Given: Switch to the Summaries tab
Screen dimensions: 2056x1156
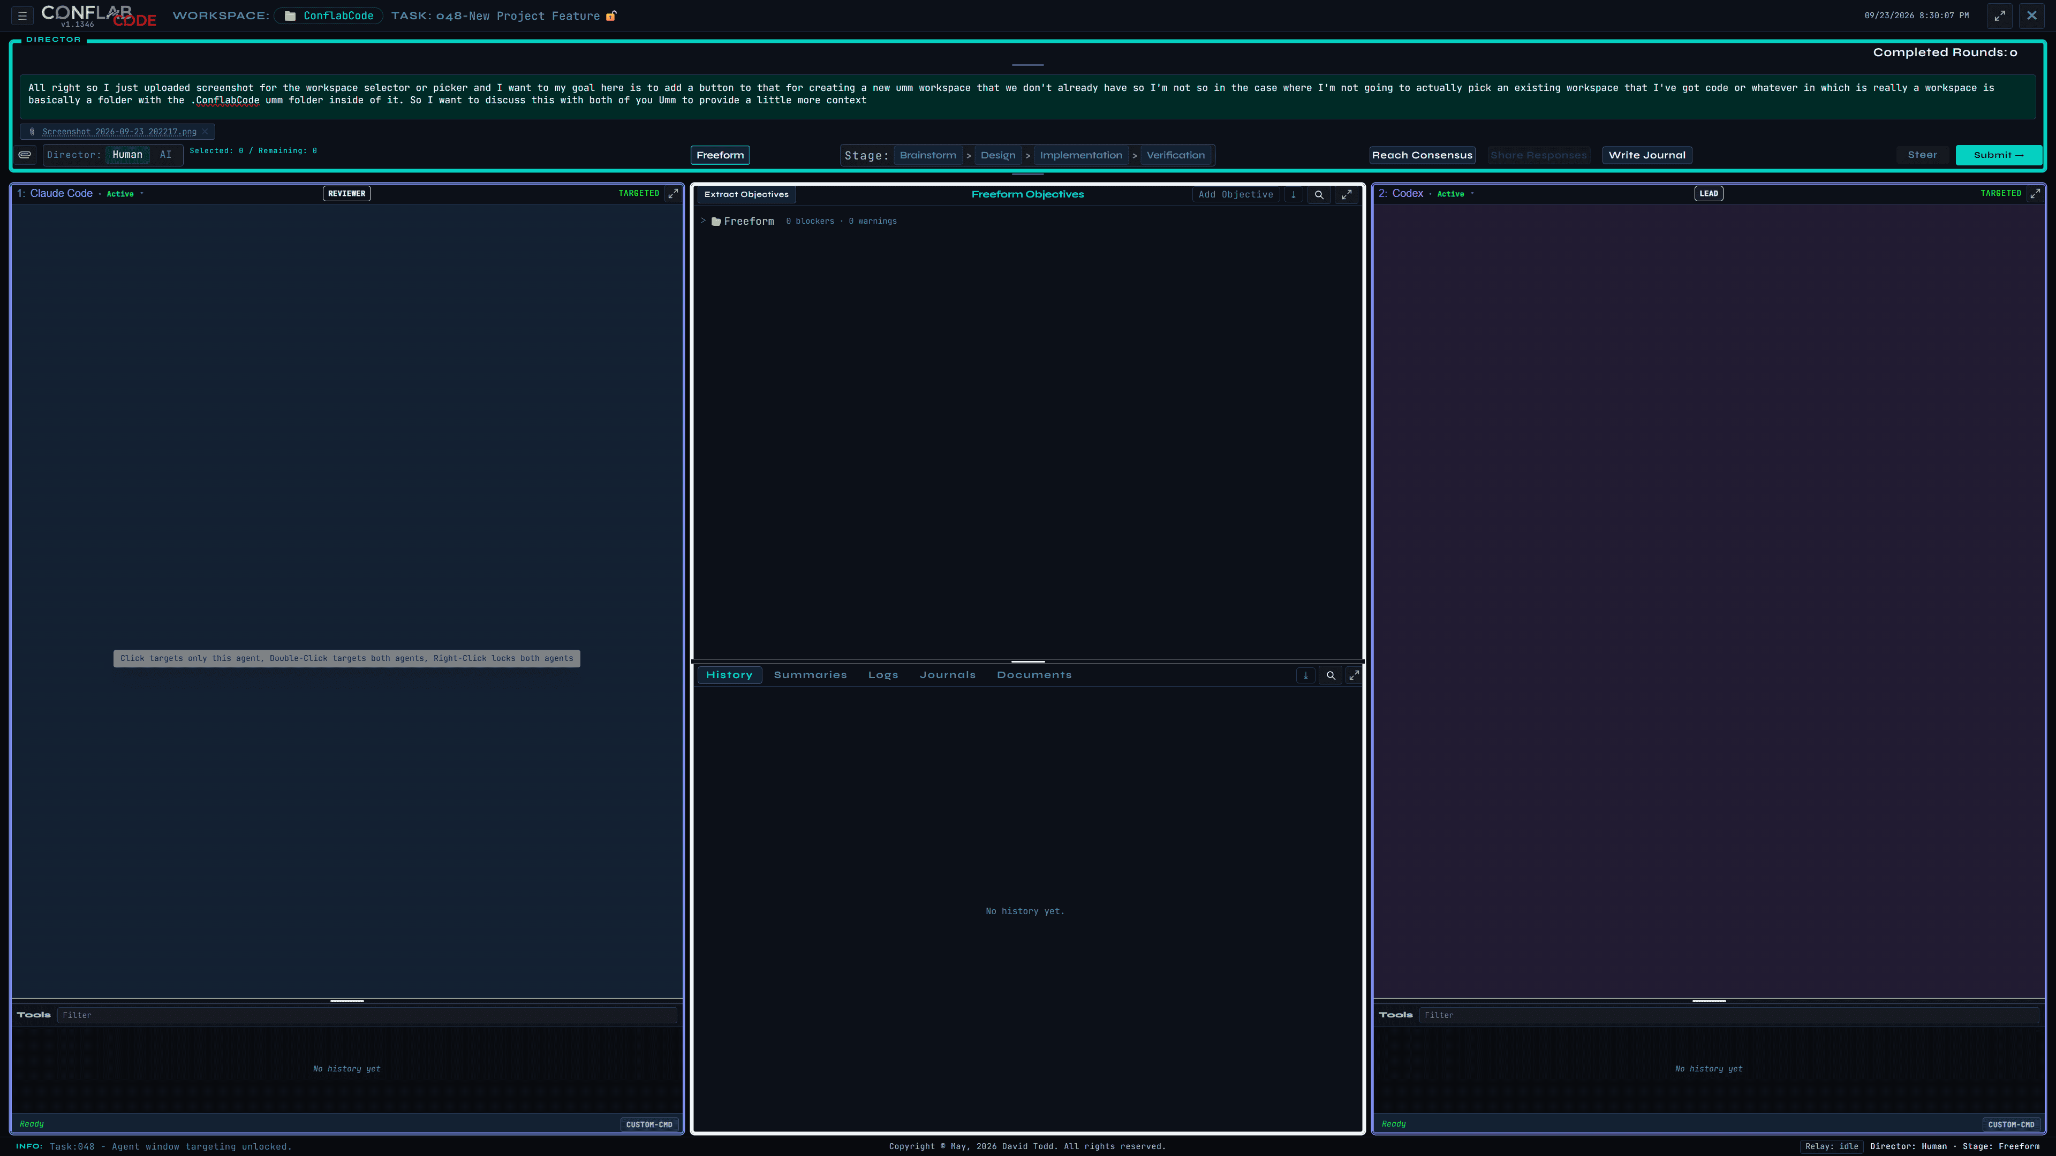Looking at the screenshot, I should (x=810, y=675).
